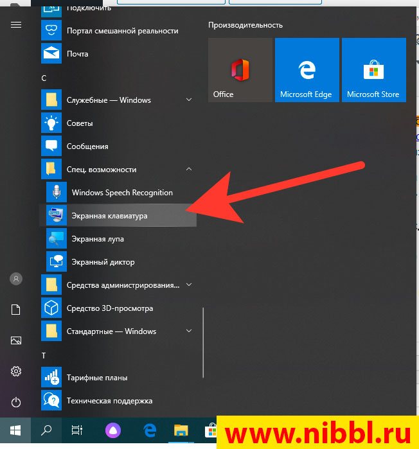Viewport: 419px width, 449px height.
Task: Click the Windows Speech Recognition microphone icon
Action: (57, 192)
